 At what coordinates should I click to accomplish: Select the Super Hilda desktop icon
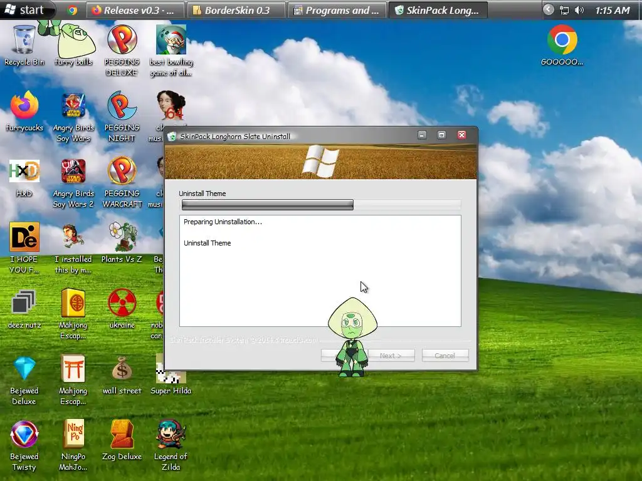(x=171, y=375)
